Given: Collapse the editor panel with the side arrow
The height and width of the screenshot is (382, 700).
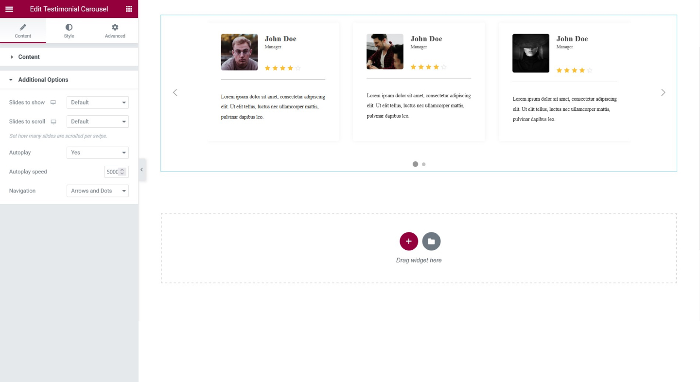Looking at the screenshot, I should coord(142,170).
